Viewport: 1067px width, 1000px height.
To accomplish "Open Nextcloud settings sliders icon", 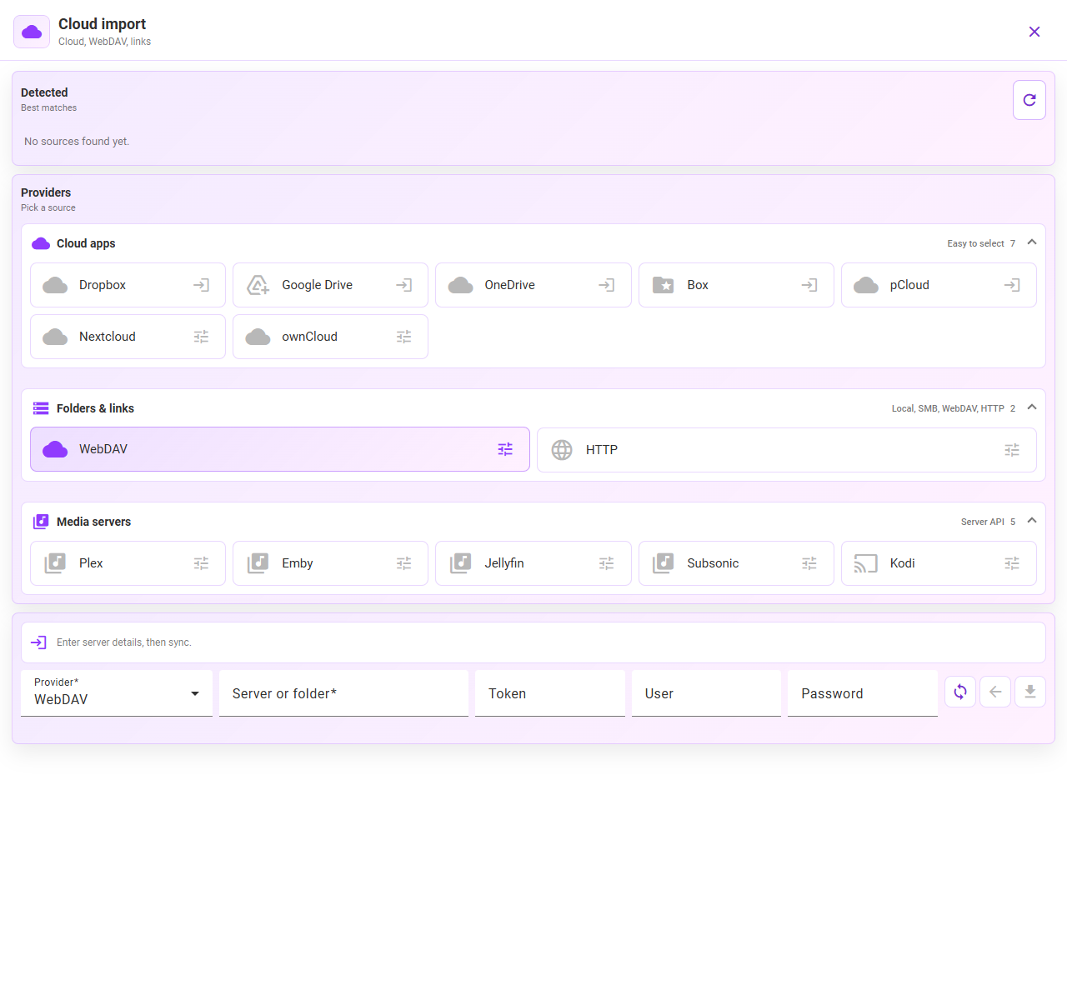I will (x=201, y=337).
